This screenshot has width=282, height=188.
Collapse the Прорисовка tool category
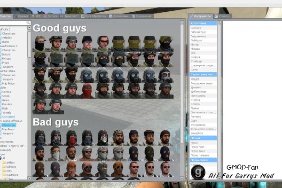click(203, 160)
